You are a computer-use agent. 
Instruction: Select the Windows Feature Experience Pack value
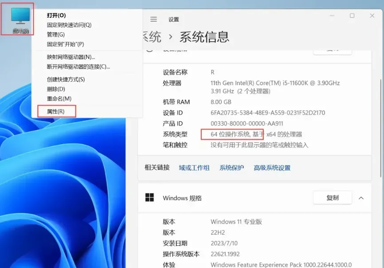click(x=281, y=265)
